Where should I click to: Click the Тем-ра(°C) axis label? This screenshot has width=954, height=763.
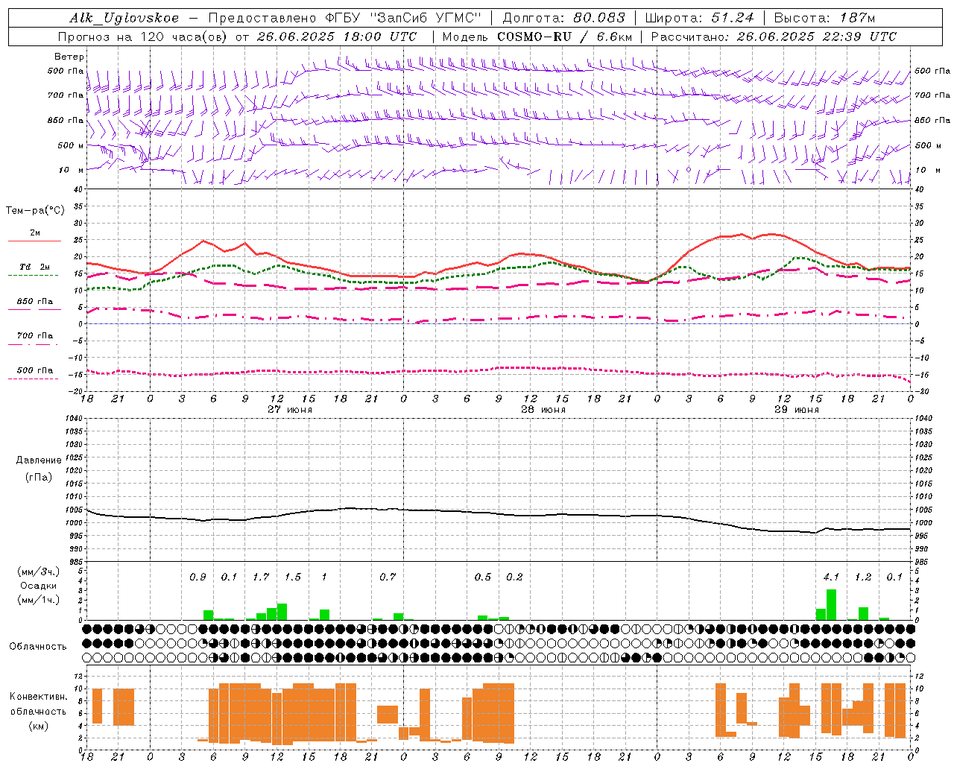click(x=35, y=211)
